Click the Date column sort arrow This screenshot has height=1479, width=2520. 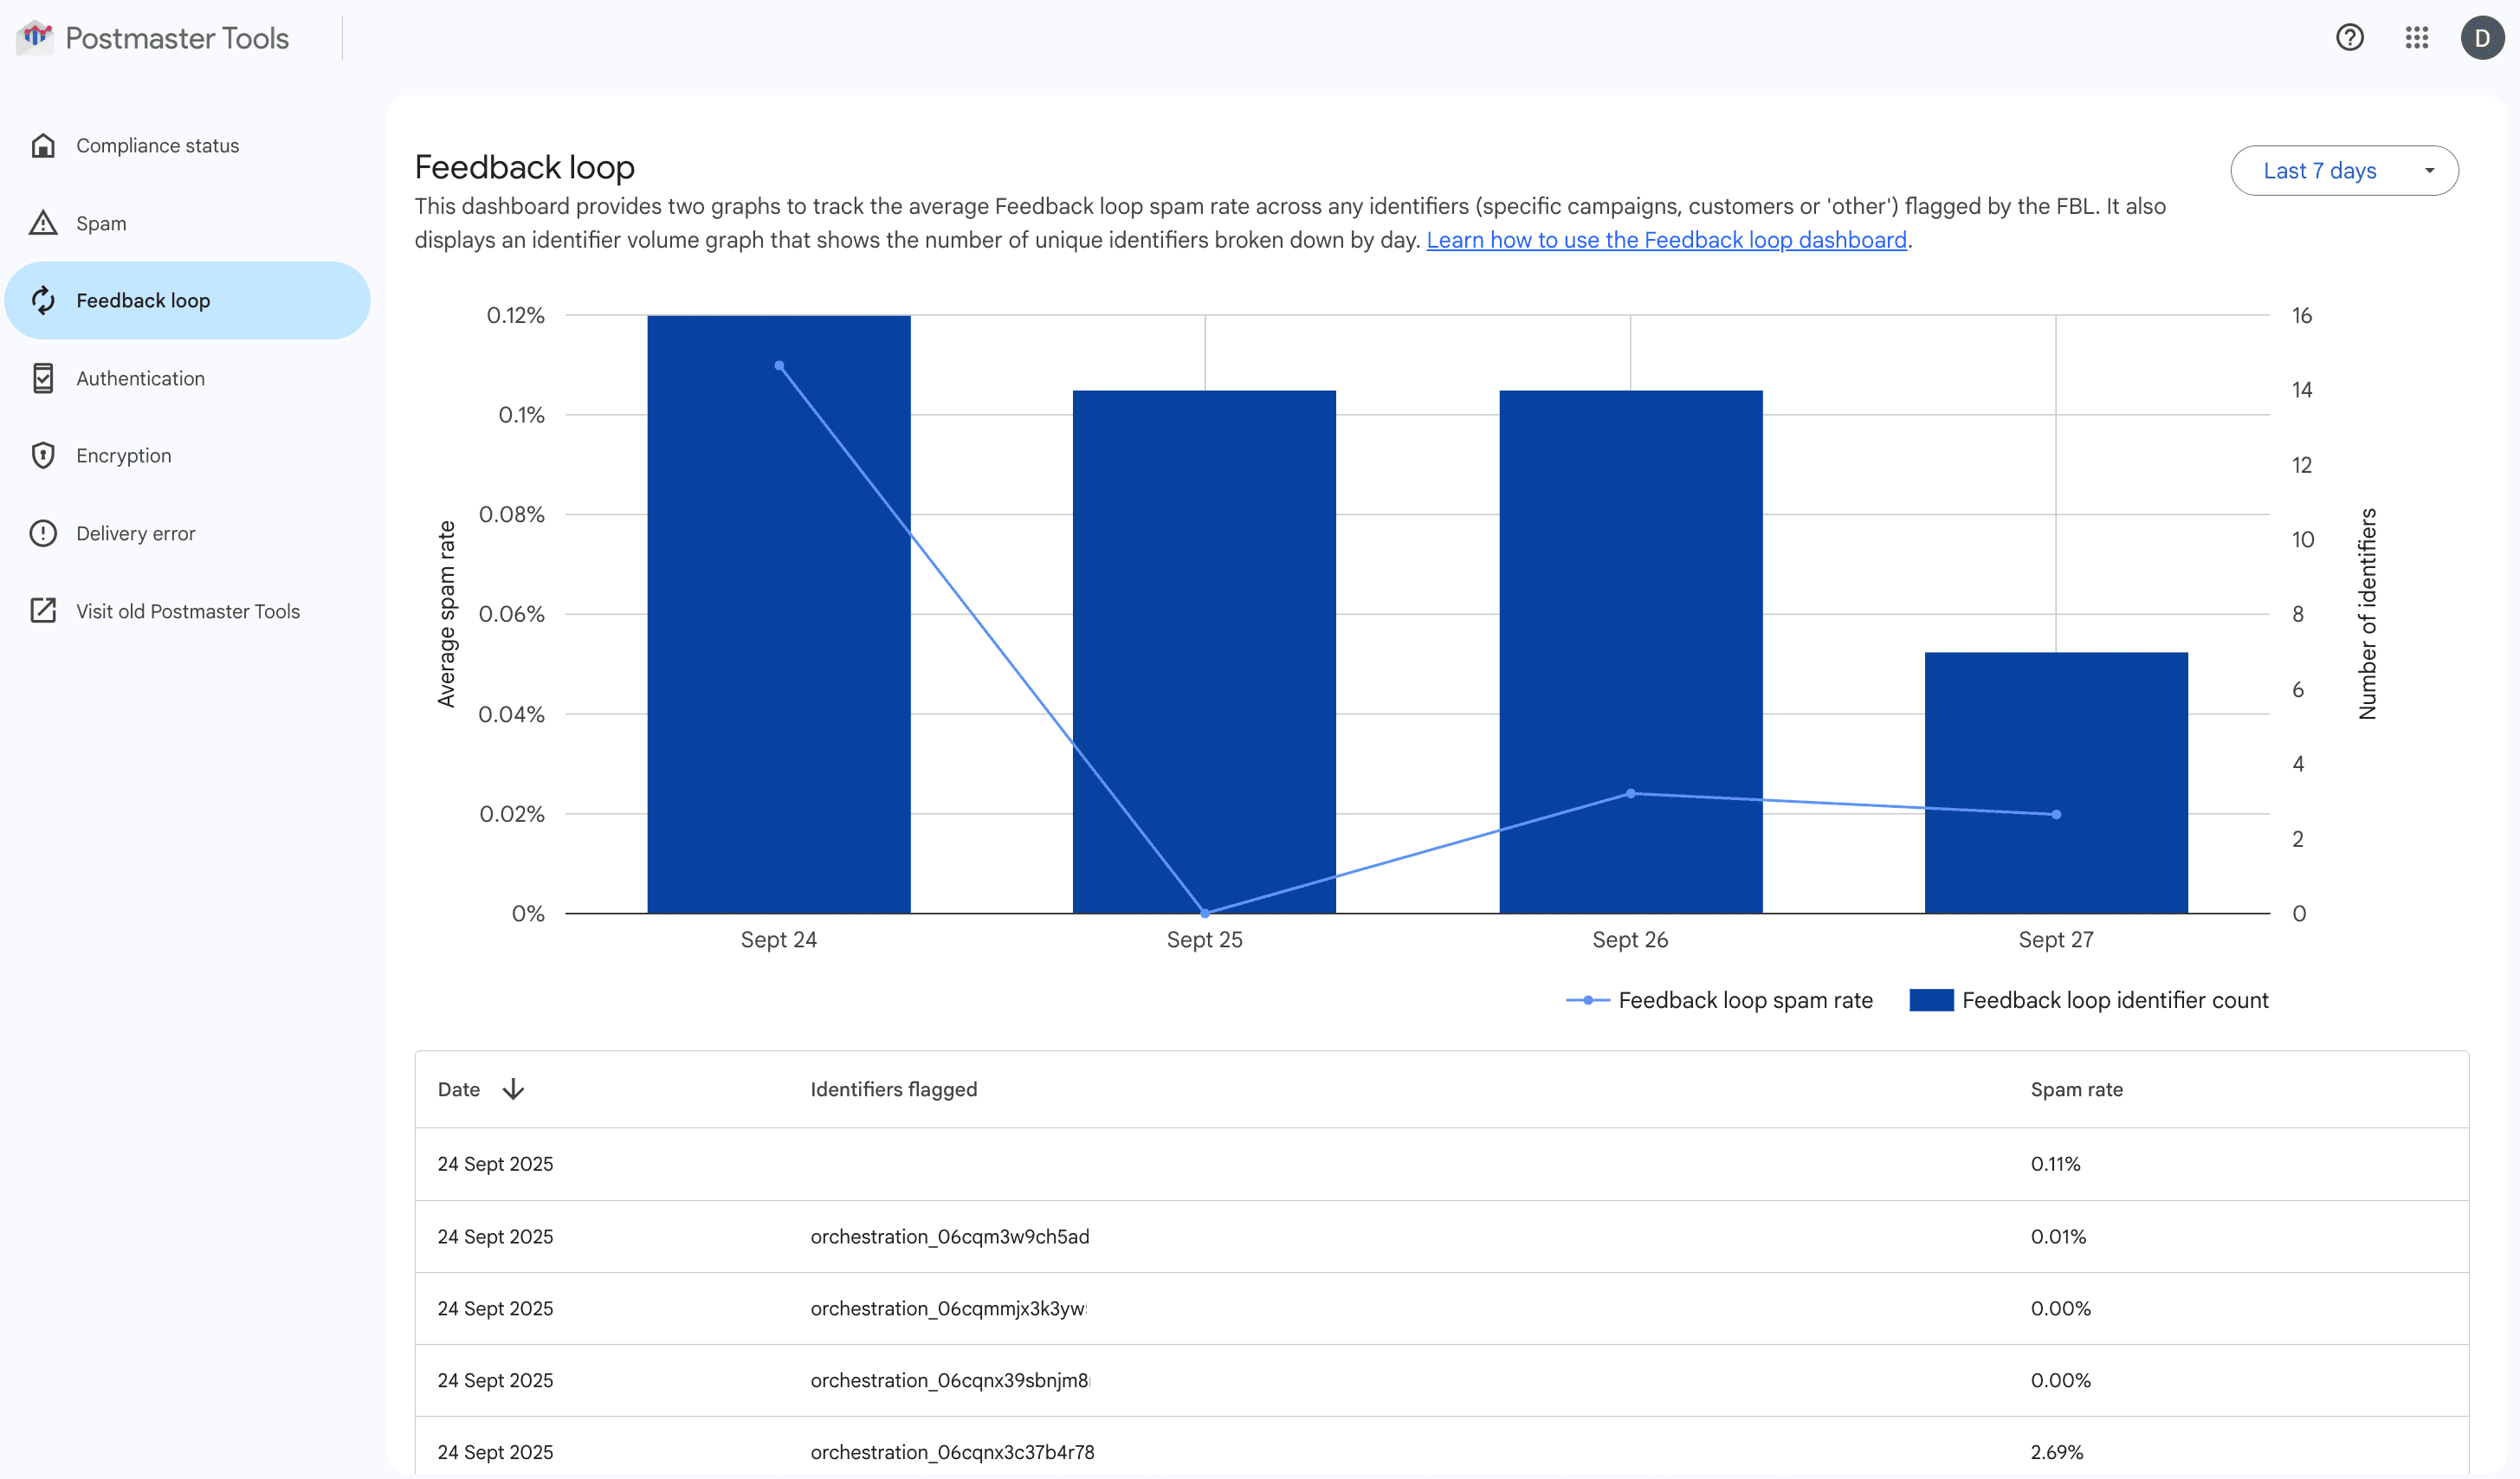(x=513, y=1089)
